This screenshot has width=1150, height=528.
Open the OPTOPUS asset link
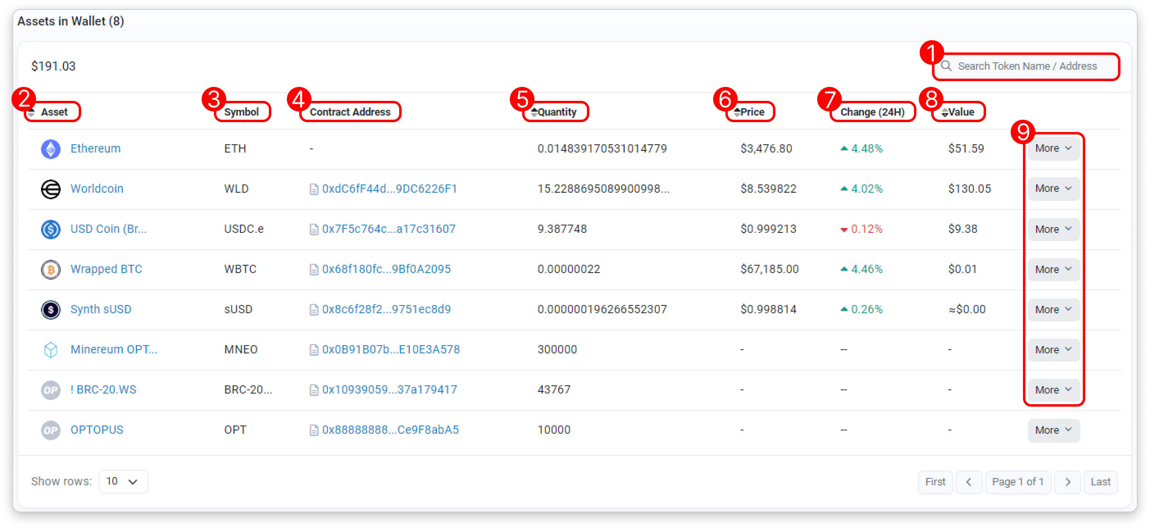pyautogui.click(x=97, y=430)
